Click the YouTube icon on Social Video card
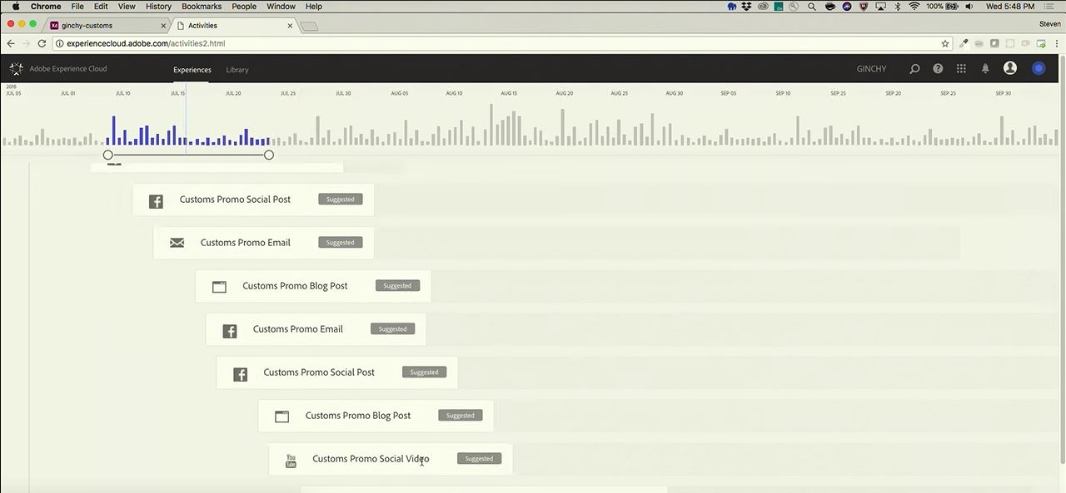This screenshot has width=1066, height=493. [x=291, y=460]
